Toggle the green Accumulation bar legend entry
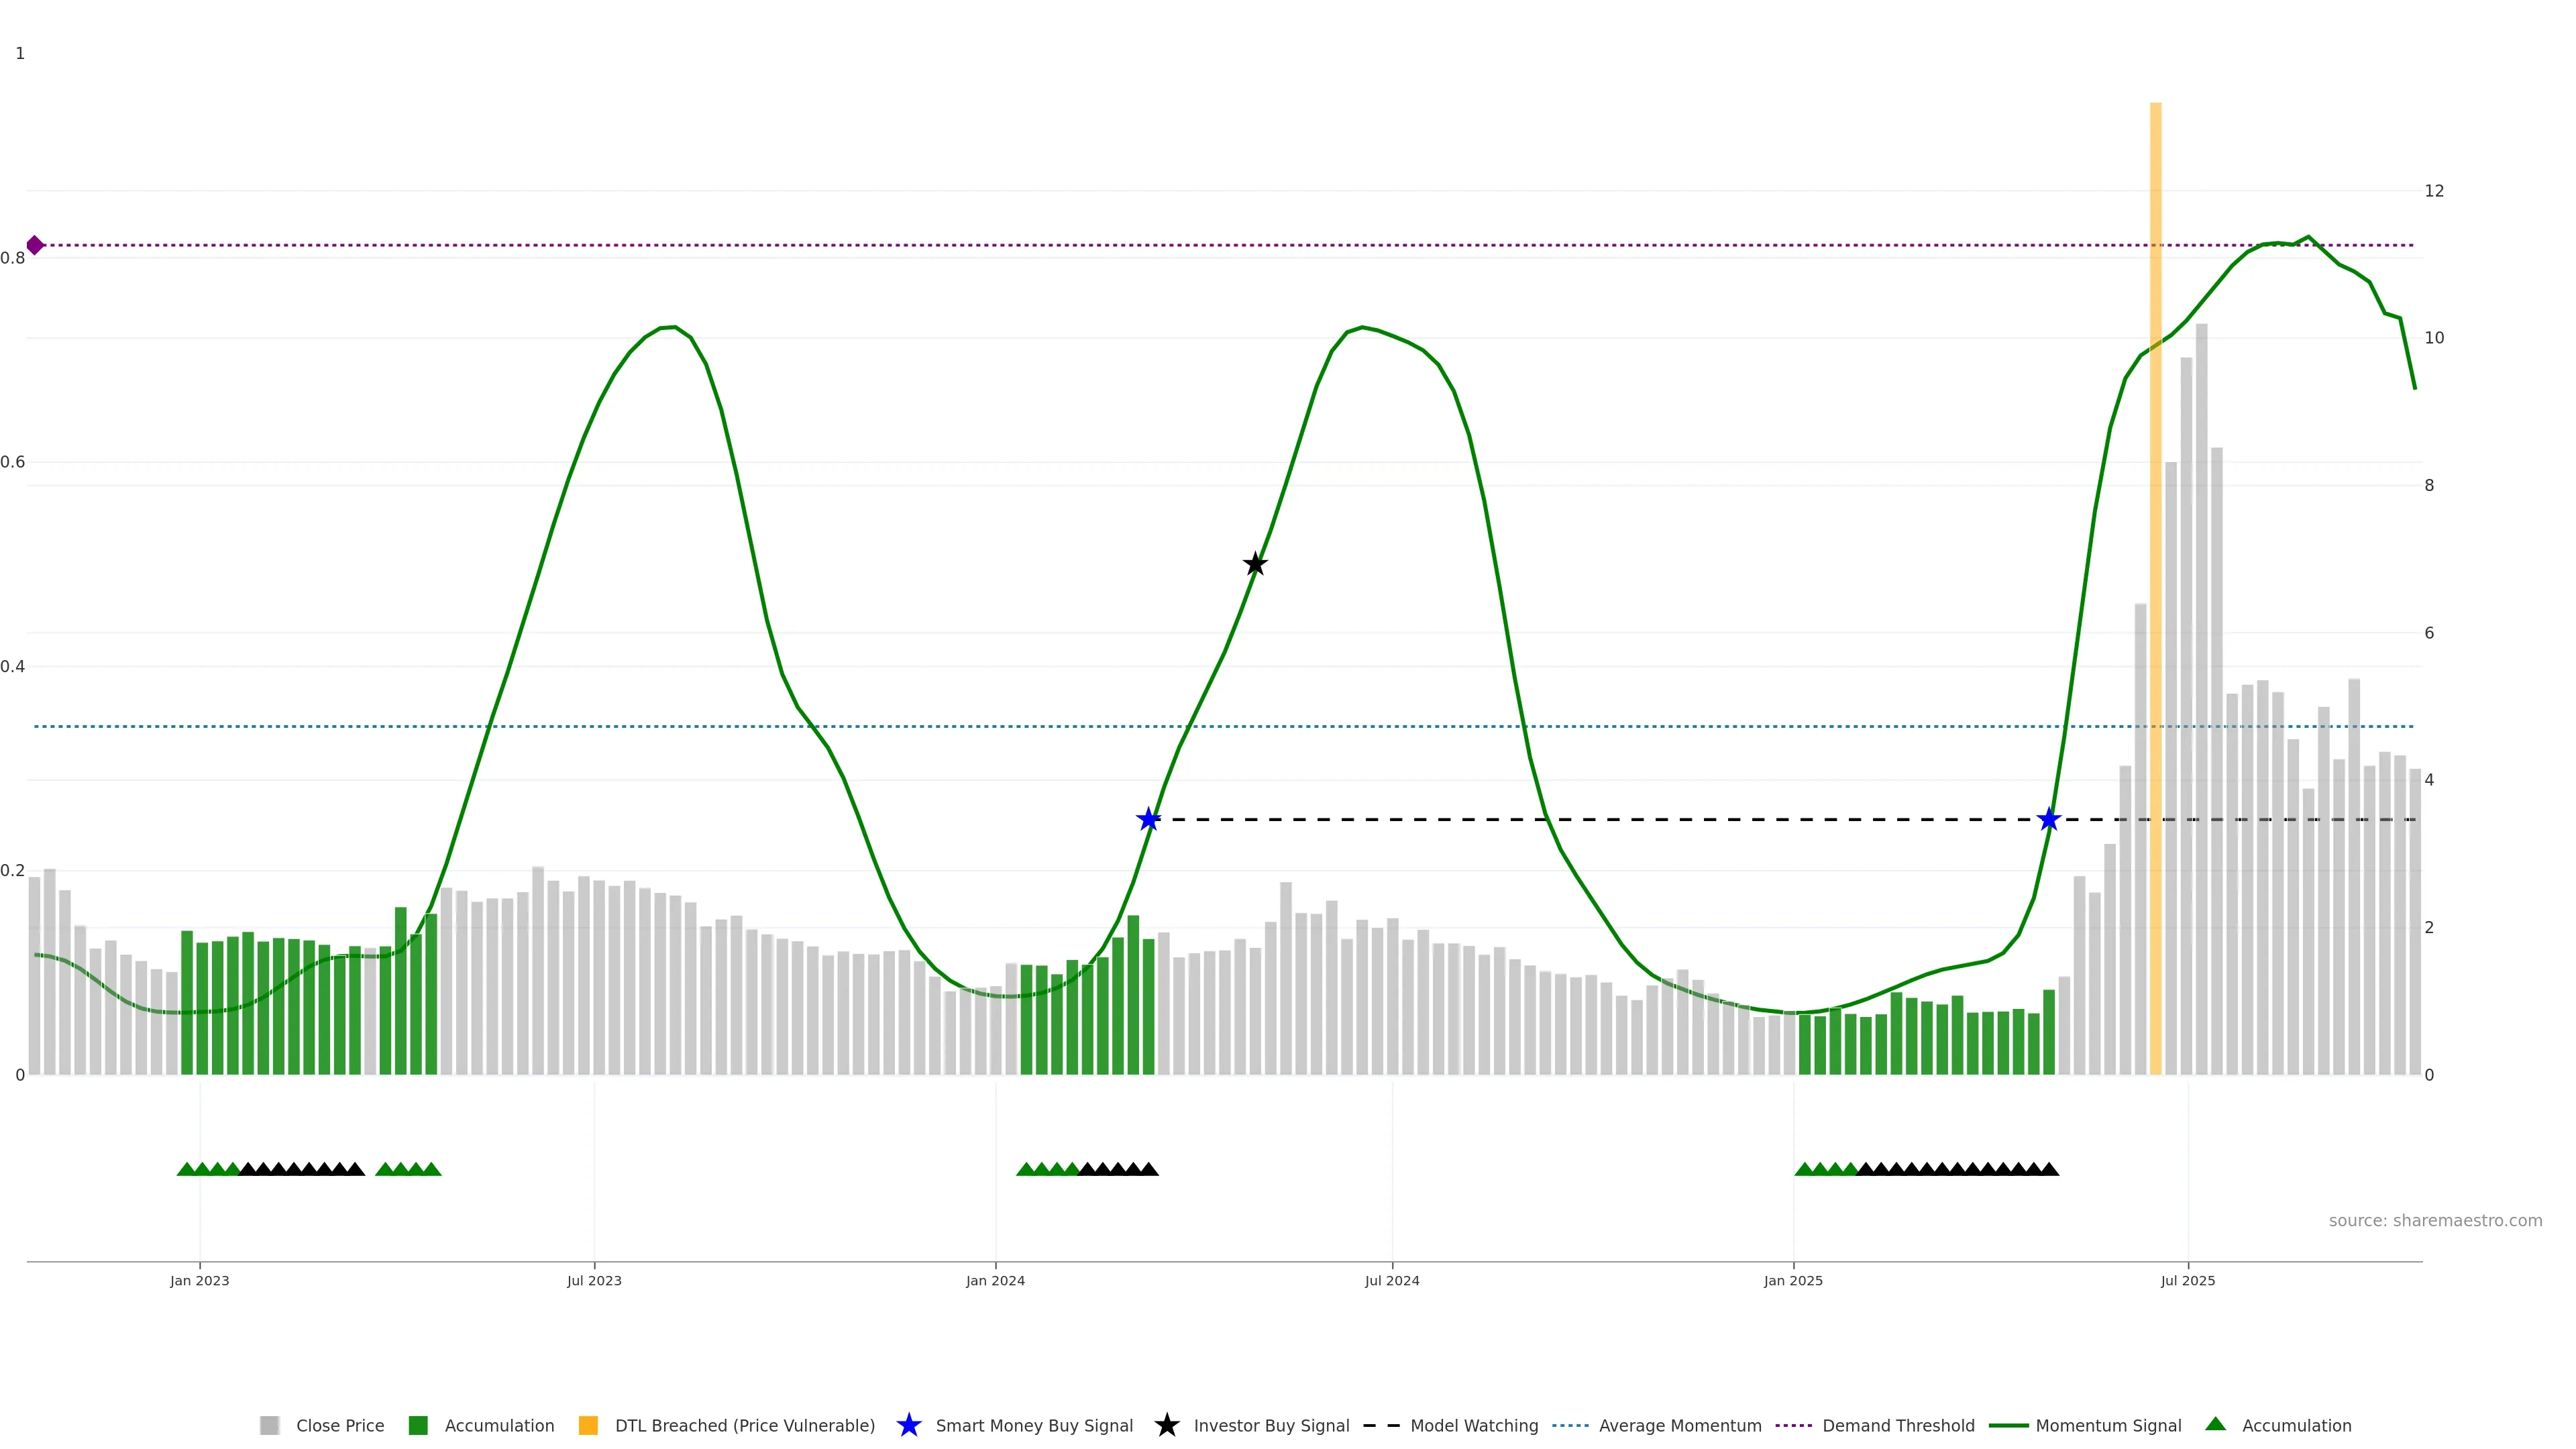 pyautogui.click(x=498, y=1425)
